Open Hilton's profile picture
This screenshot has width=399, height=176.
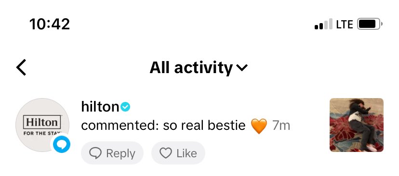coord(42,125)
